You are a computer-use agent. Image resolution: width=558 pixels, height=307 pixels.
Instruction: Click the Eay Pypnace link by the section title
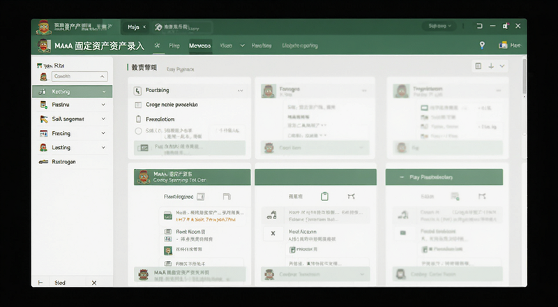(180, 70)
